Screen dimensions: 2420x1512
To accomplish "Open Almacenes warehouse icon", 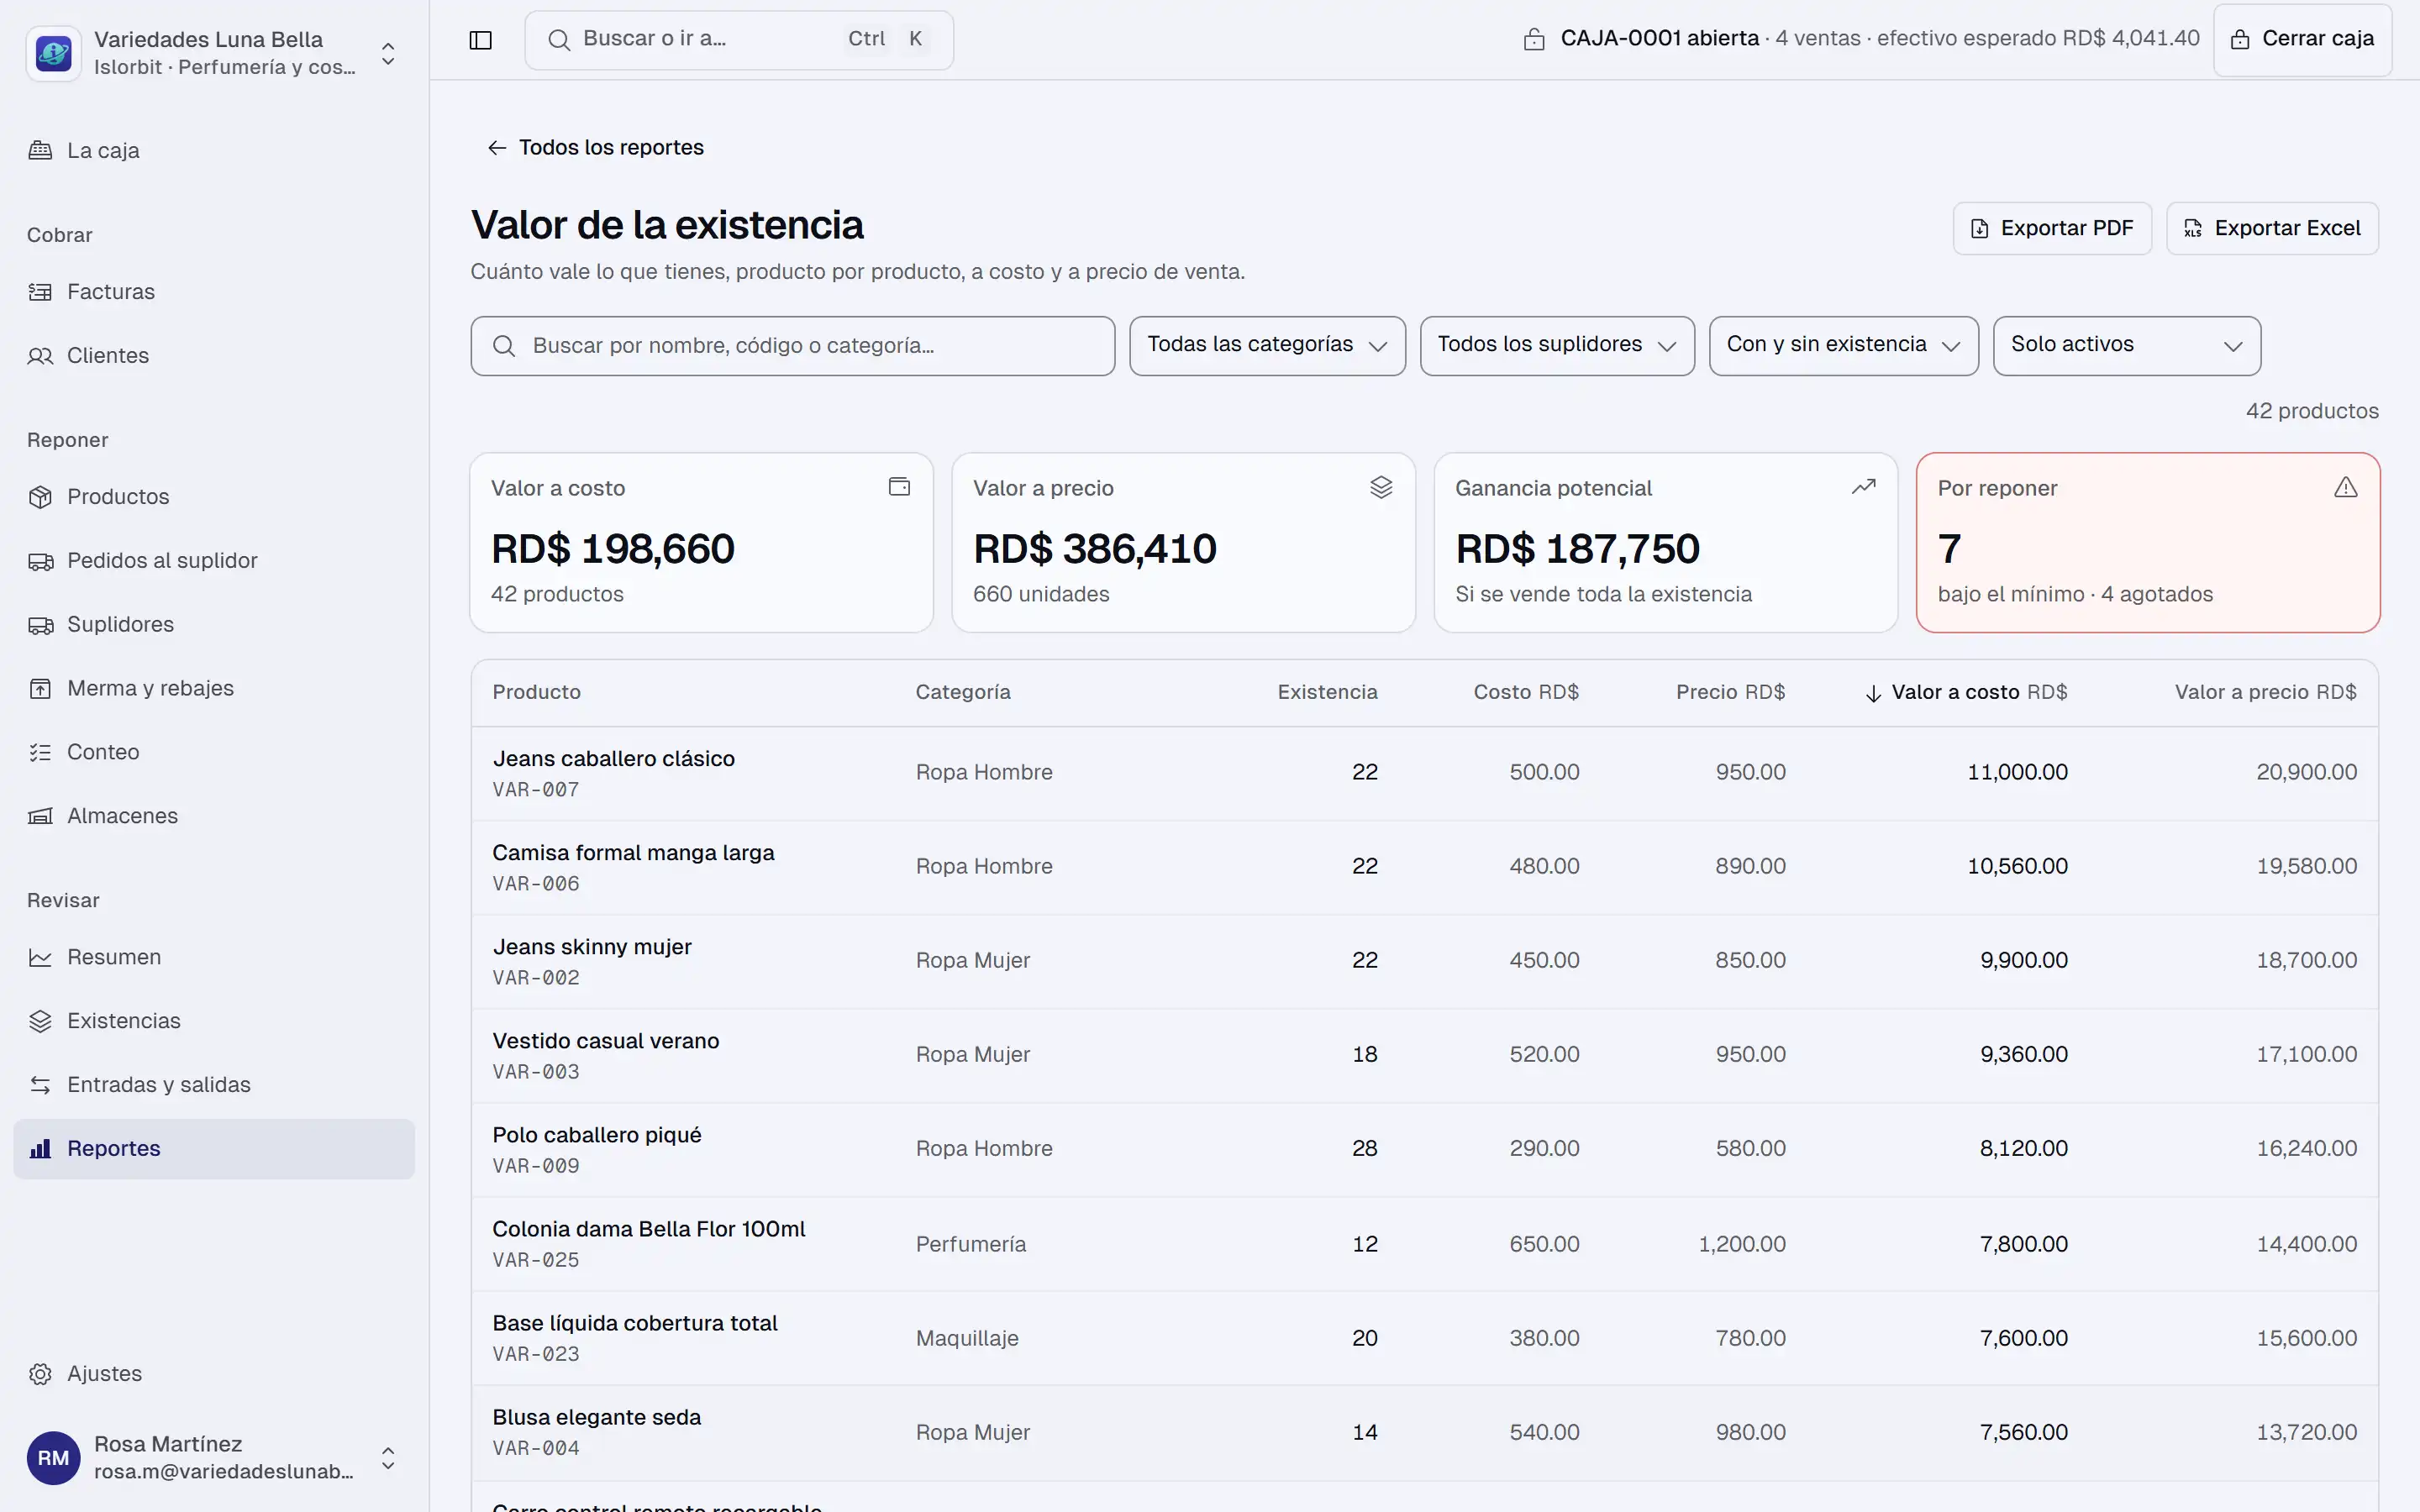I will click(x=40, y=816).
